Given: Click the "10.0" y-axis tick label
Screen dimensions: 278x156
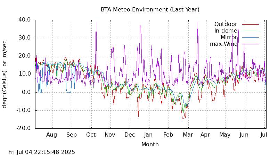Looking at the screenshot, I should tap(24, 74).
